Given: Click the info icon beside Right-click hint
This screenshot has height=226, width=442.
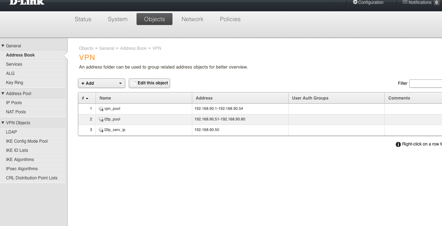Looking at the screenshot, I should click(x=398, y=144).
